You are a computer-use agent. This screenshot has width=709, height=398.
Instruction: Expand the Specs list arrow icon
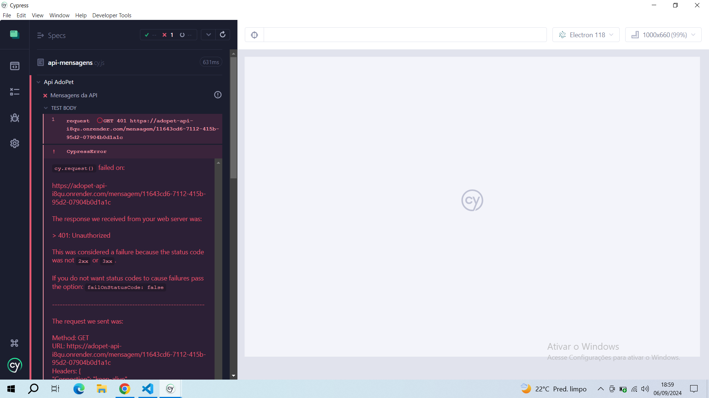[x=41, y=35]
